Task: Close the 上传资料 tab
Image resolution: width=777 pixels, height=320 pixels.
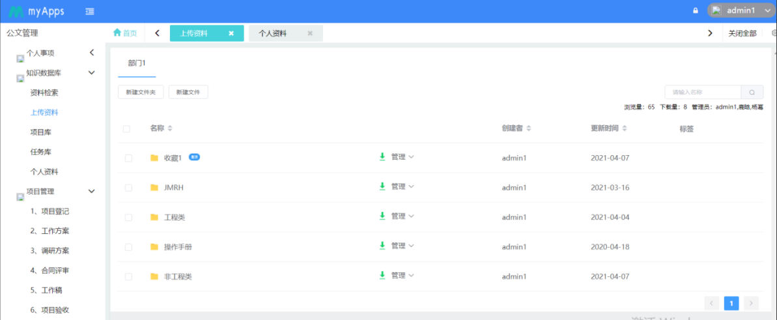Action: (231, 33)
